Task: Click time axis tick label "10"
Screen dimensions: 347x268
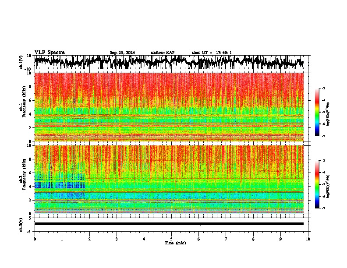Action: click(x=308, y=239)
